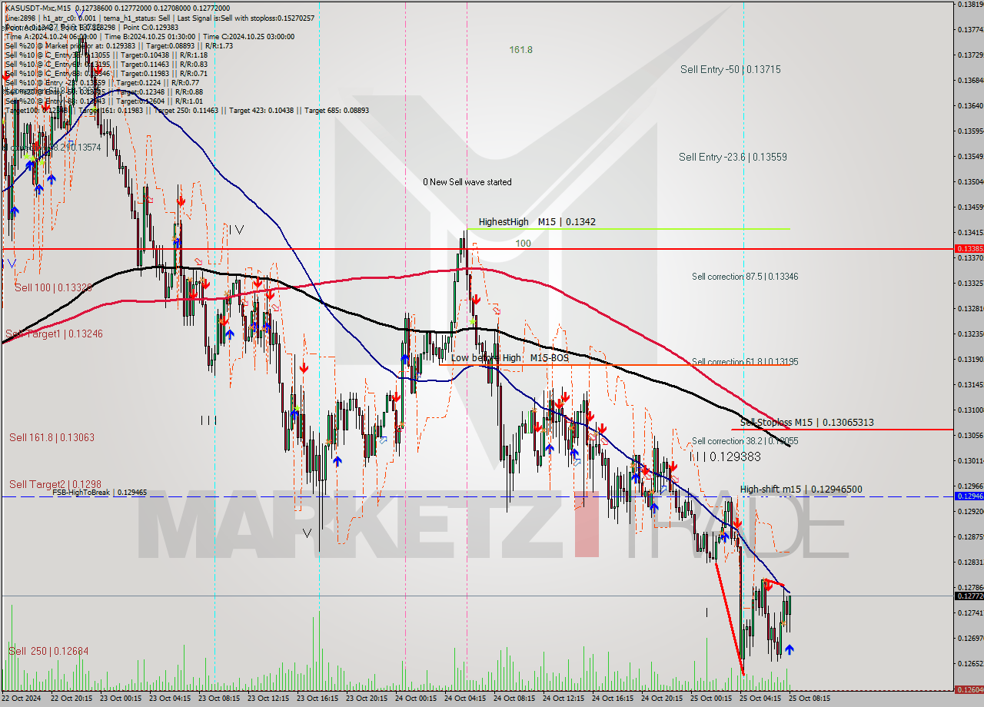Click the 0.13504 price axis value

click(970, 181)
